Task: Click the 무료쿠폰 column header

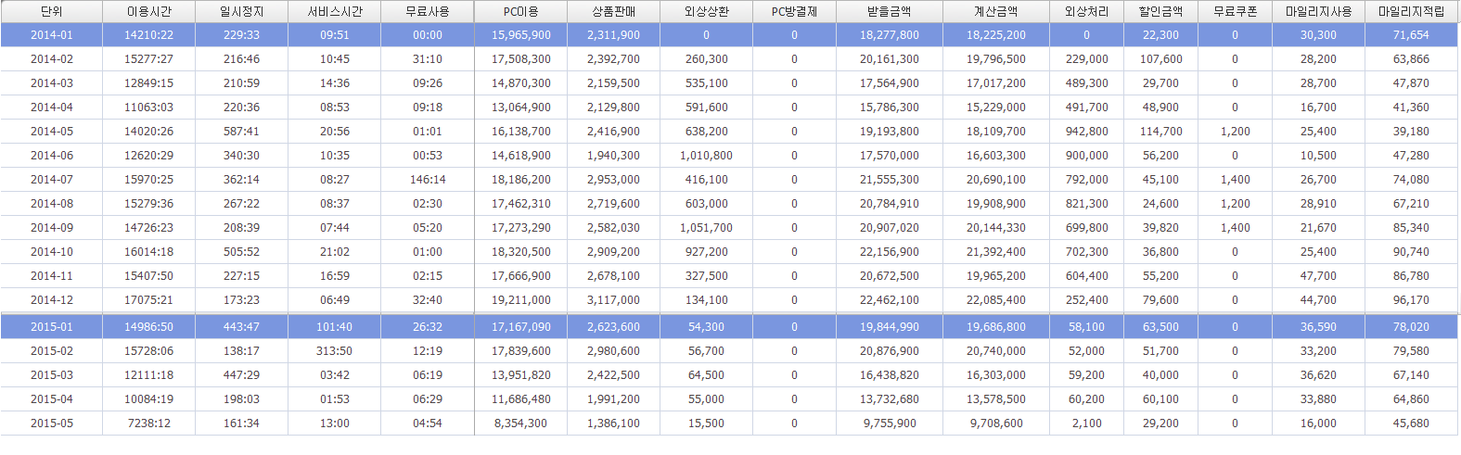Action: [x=1235, y=12]
